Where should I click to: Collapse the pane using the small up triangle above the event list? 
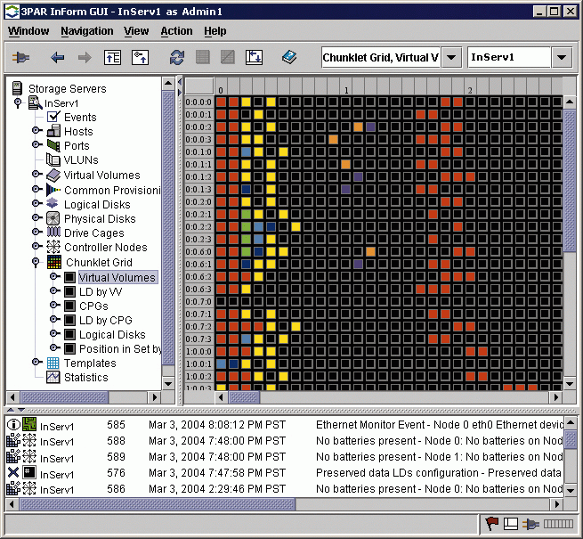(x=11, y=410)
